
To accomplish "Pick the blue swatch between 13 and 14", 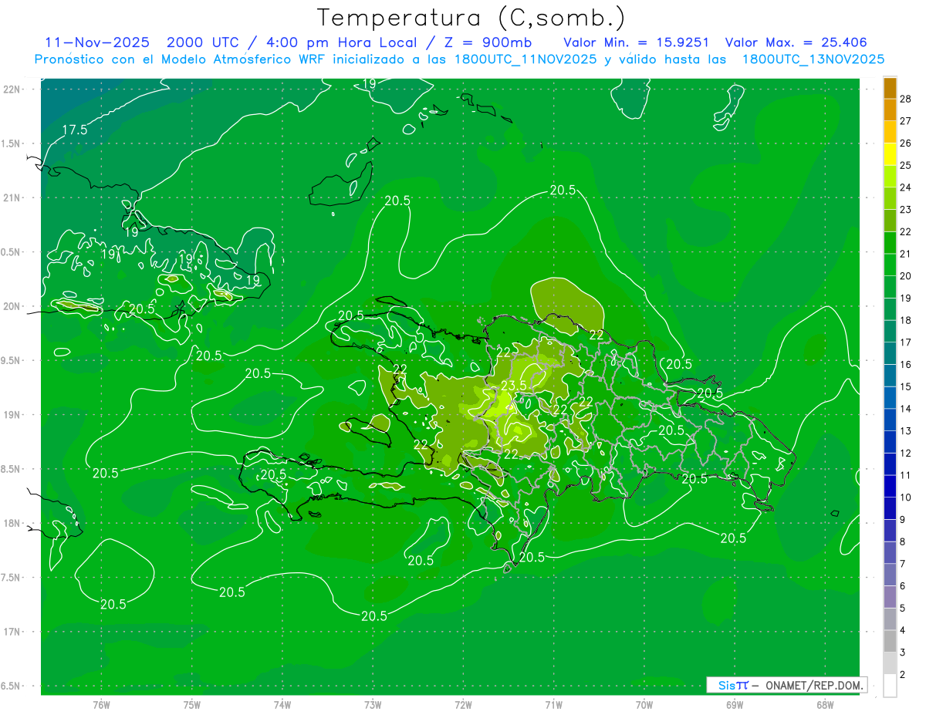I will [890, 420].
